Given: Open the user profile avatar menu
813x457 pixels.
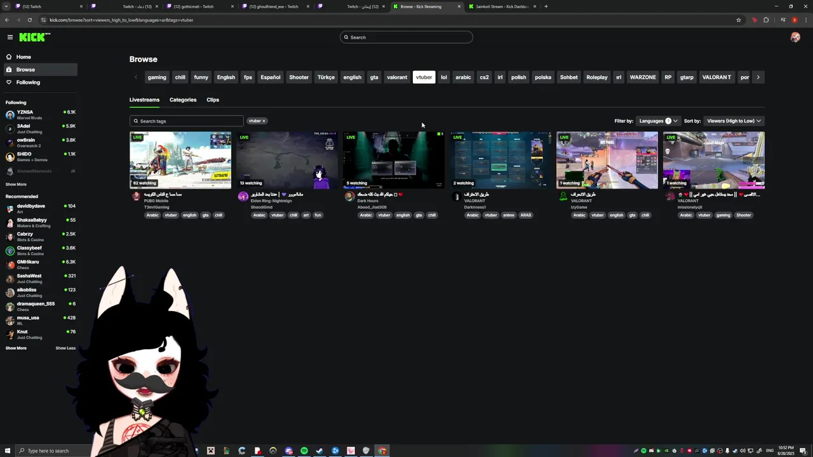Looking at the screenshot, I should (795, 37).
